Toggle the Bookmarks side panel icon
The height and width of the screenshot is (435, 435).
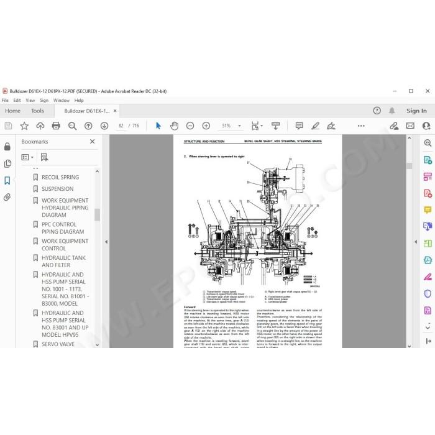click(7, 181)
